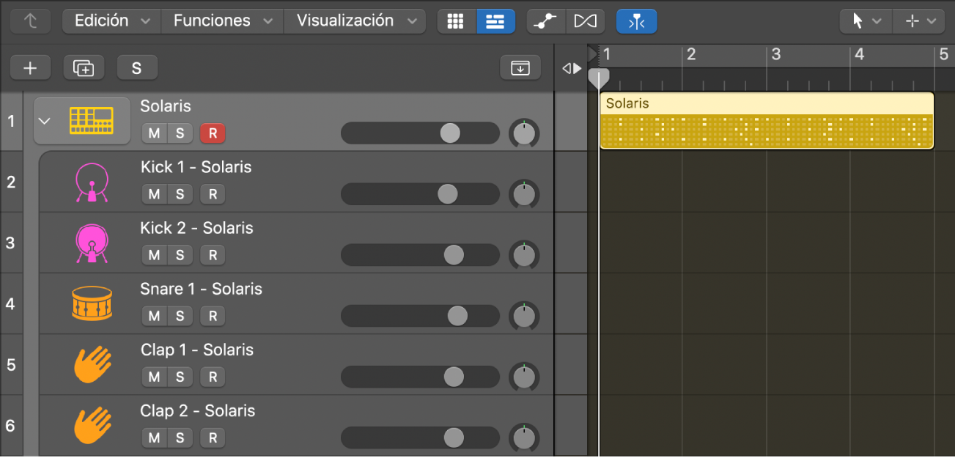Enable the catch playhead icon in toolbar
This screenshot has width=955, height=458.
click(636, 21)
